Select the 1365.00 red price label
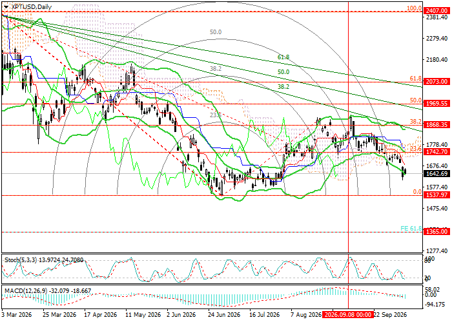452x322 pixels. click(437, 232)
